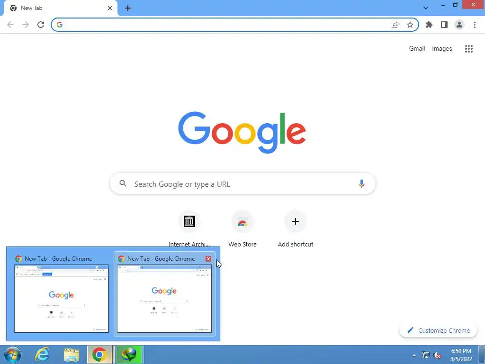
Task: Select the New Tab browser tab
Action: (60, 8)
